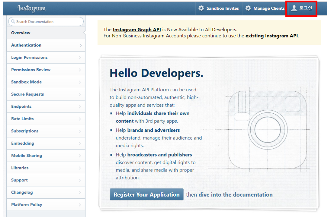Expand the Sandbox Mode chevron arrow
The height and width of the screenshot is (221, 334).
coord(80,82)
